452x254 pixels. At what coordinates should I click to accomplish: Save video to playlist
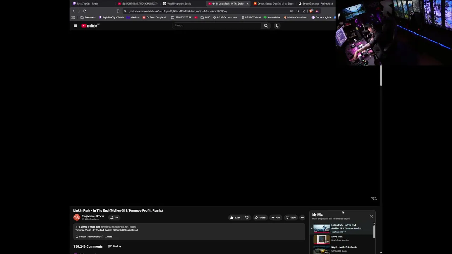[291, 218]
